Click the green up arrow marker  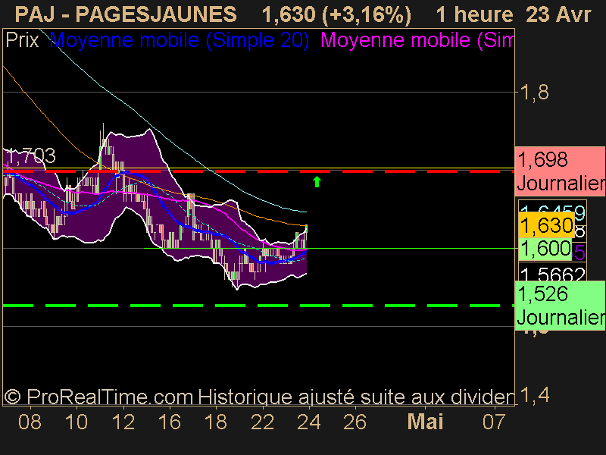(x=317, y=181)
